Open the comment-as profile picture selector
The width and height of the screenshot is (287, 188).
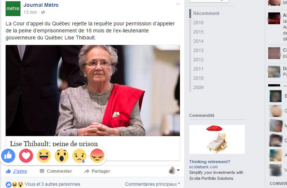174,170
